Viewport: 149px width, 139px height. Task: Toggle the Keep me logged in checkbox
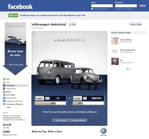pos(92,9)
